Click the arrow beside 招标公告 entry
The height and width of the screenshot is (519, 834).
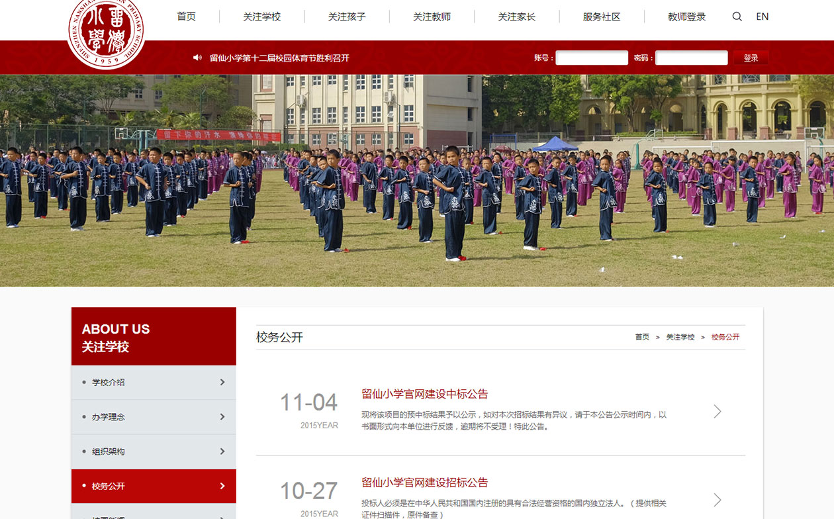[x=718, y=500]
